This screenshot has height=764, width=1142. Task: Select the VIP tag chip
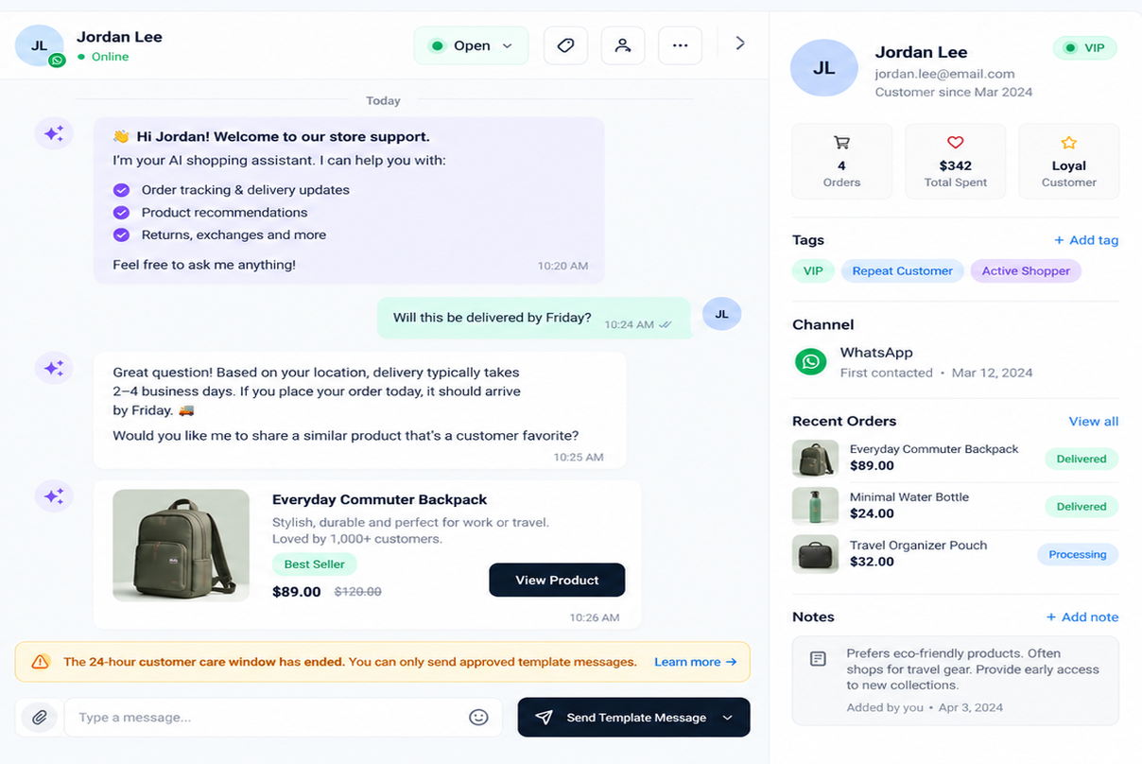813,270
